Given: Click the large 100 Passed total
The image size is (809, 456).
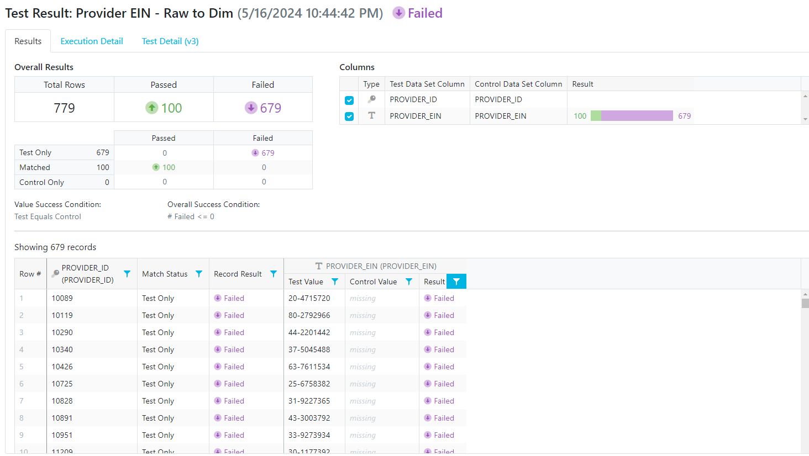Looking at the screenshot, I should pyautogui.click(x=171, y=108).
